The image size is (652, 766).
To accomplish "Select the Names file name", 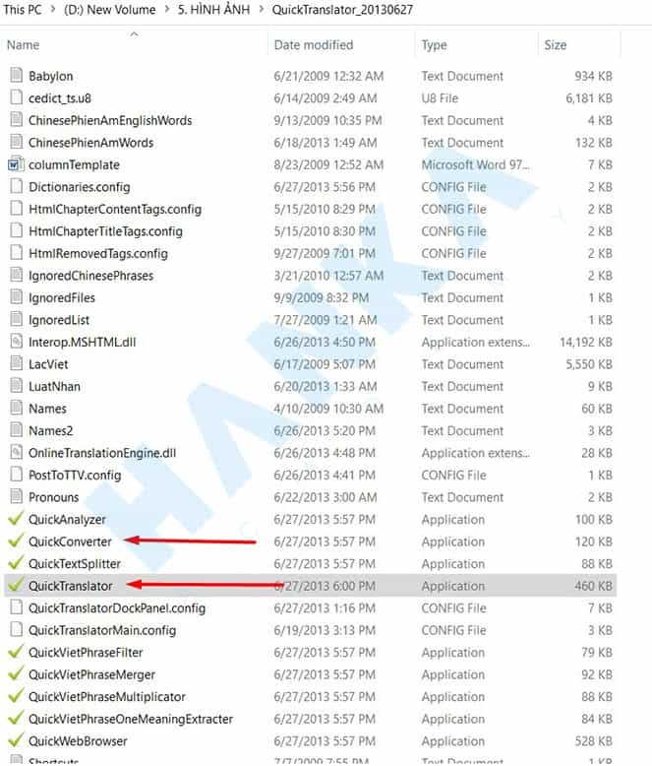I will coord(47,409).
